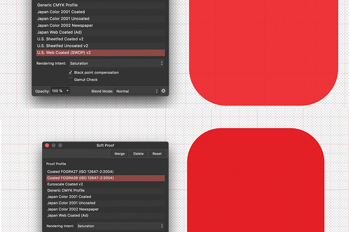
Task: Open the Blend Mode Normal dropdown
Action: pos(137,91)
